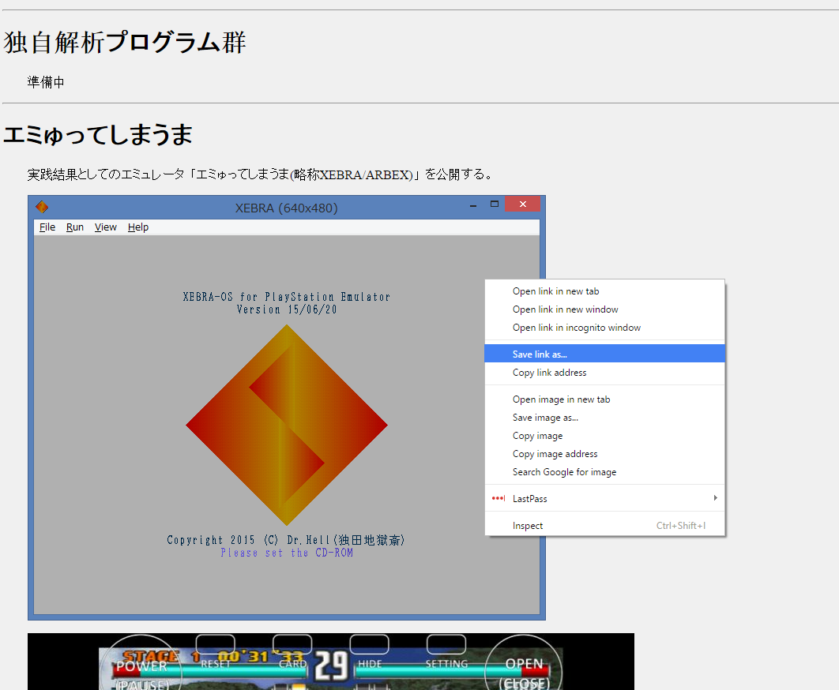The image size is (839, 690).
Task: Click the "XEBRA-OS for PlayStation Emulator" line
Action: point(287,296)
